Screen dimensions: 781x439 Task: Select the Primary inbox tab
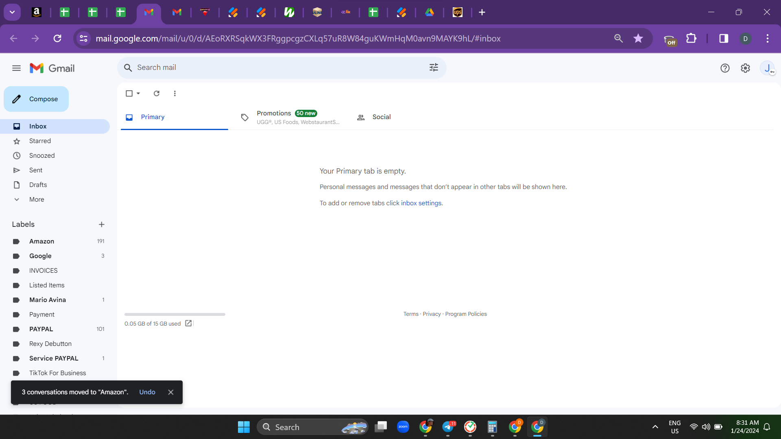coord(175,117)
